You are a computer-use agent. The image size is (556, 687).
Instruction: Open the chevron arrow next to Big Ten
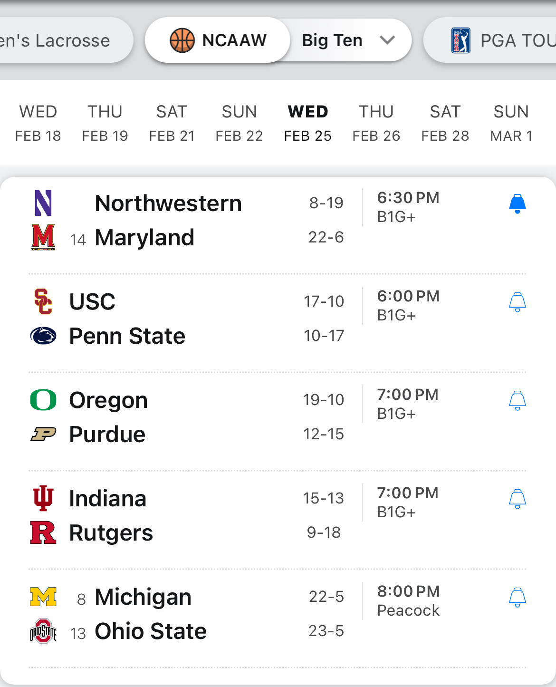387,40
